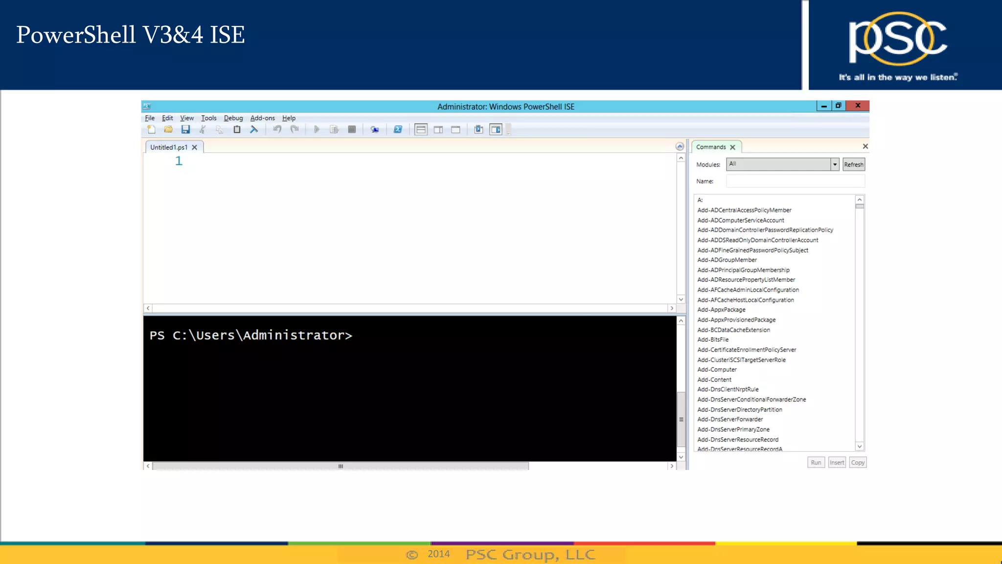Screen dimensions: 1002x564
Task: Stop execution with the square icon
Action: click(x=352, y=130)
